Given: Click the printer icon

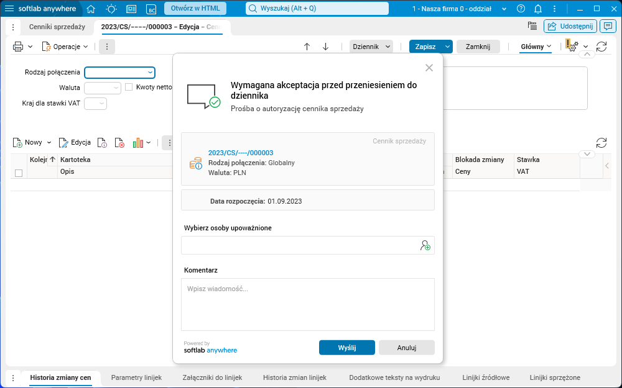Looking at the screenshot, I should pyautogui.click(x=18, y=47).
